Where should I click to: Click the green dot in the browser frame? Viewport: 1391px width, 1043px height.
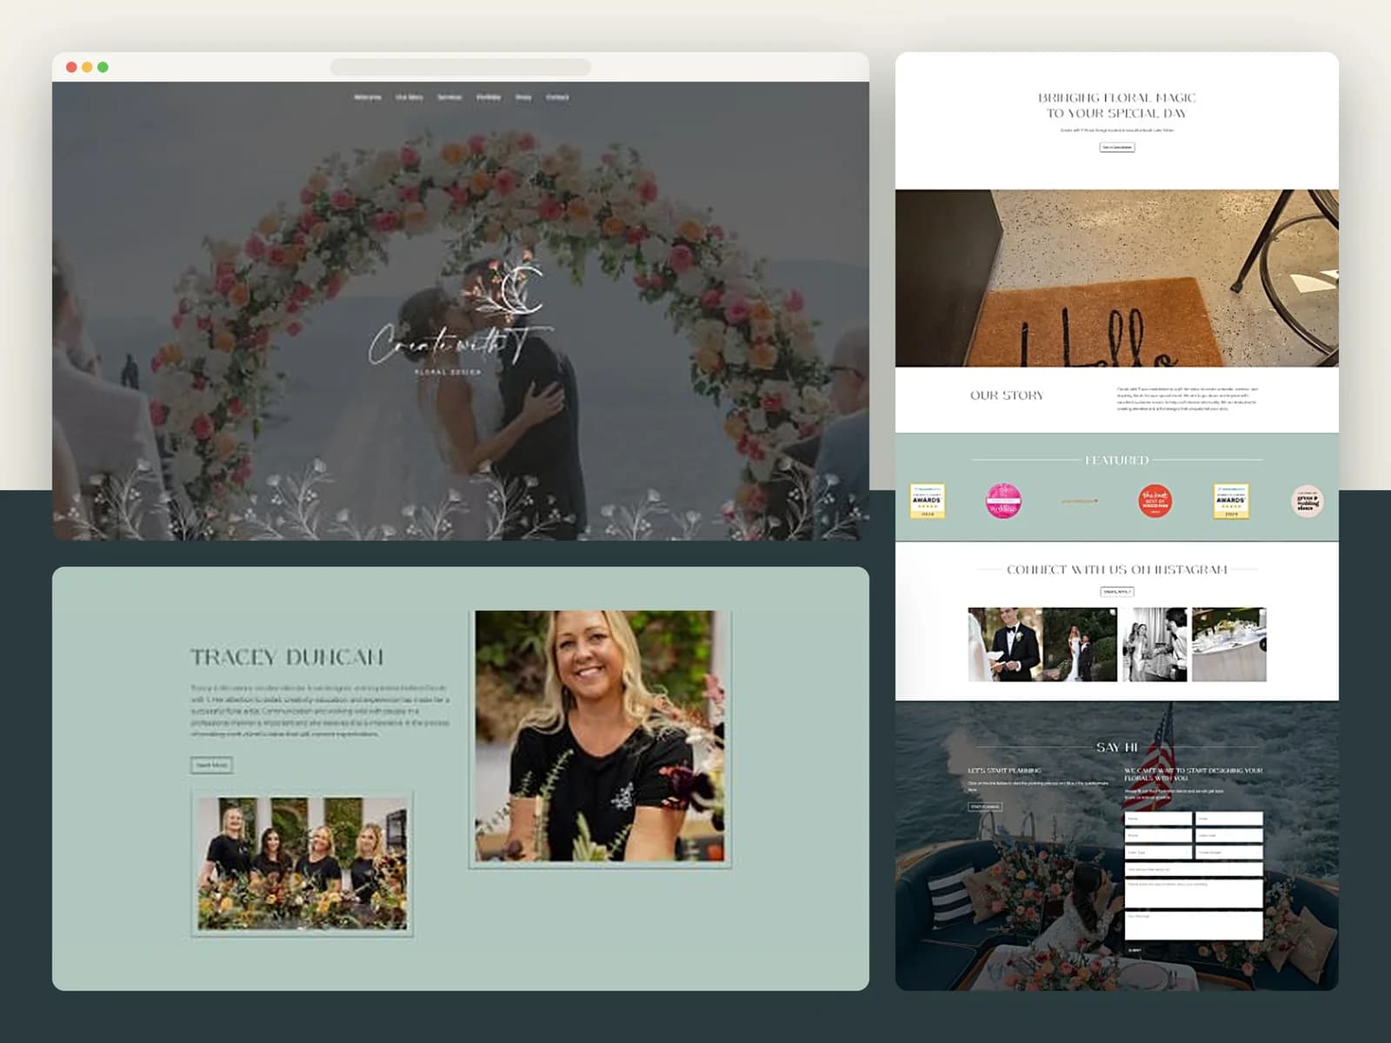103,67
